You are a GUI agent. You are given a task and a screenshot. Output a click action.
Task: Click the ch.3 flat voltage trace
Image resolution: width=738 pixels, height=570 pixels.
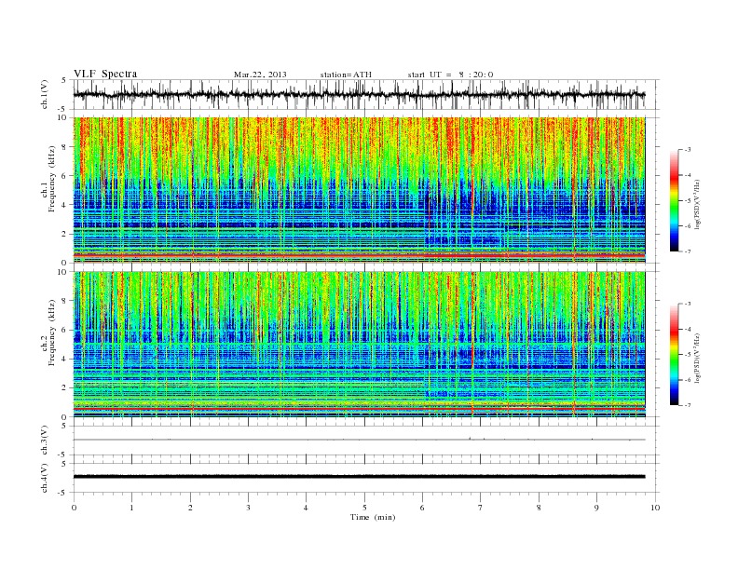[359, 440]
